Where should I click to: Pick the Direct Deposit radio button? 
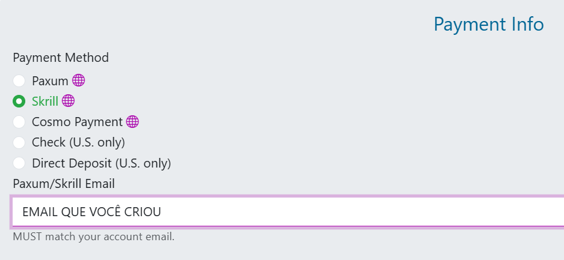(x=19, y=163)
